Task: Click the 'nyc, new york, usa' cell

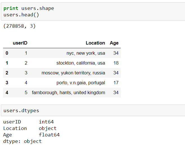Action: tap(86, 53)
